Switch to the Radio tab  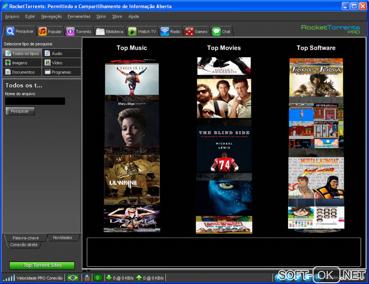coord(170,31)
